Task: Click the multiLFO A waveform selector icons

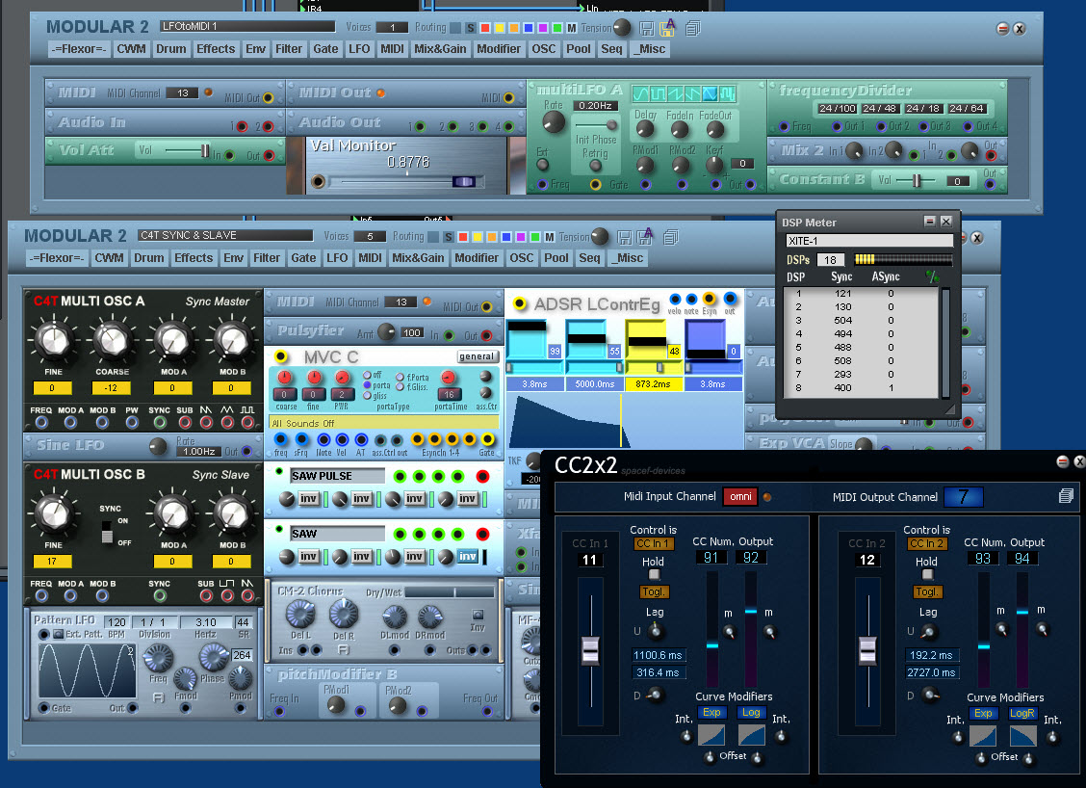Action: (x=684, y=92)
